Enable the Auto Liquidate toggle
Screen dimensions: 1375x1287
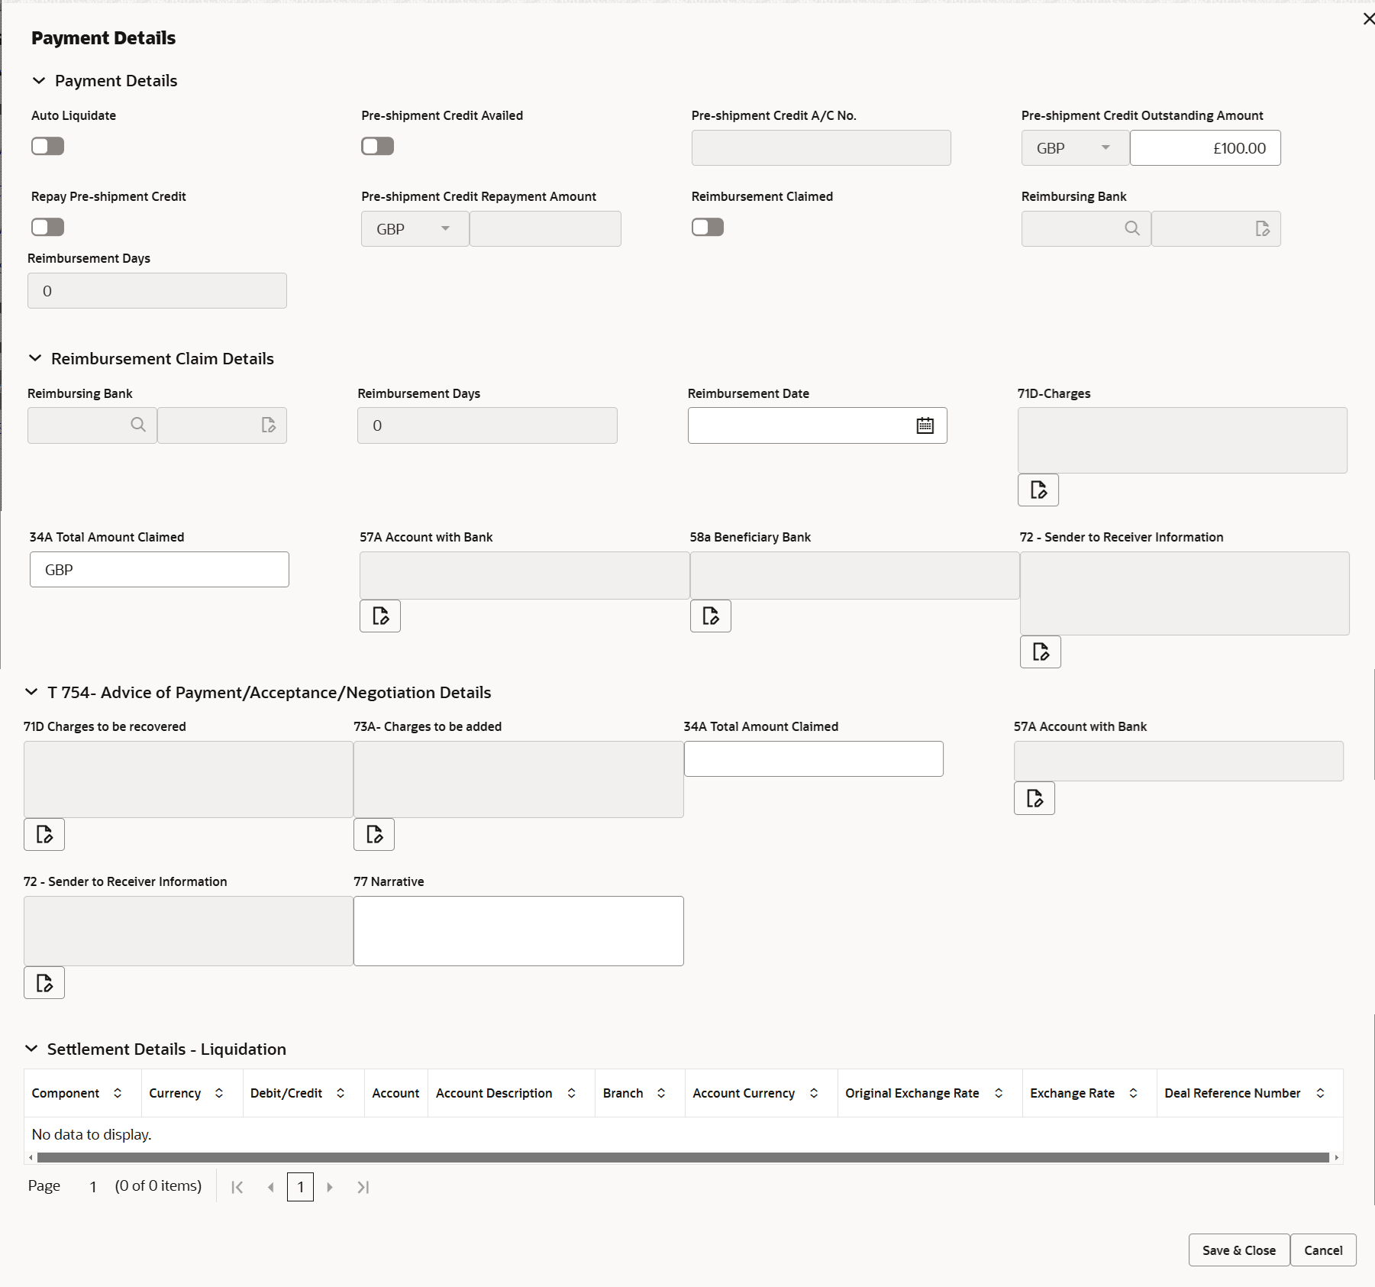(47, 146)
